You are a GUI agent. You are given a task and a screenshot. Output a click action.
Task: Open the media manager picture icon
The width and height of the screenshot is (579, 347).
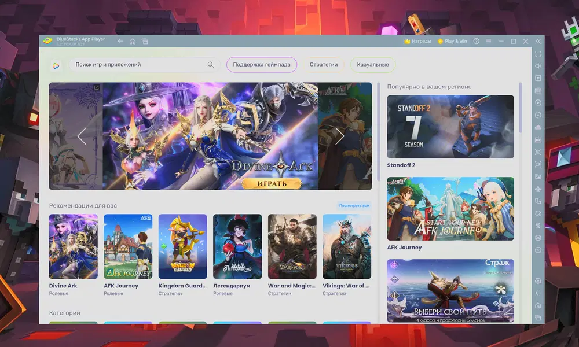538,176
